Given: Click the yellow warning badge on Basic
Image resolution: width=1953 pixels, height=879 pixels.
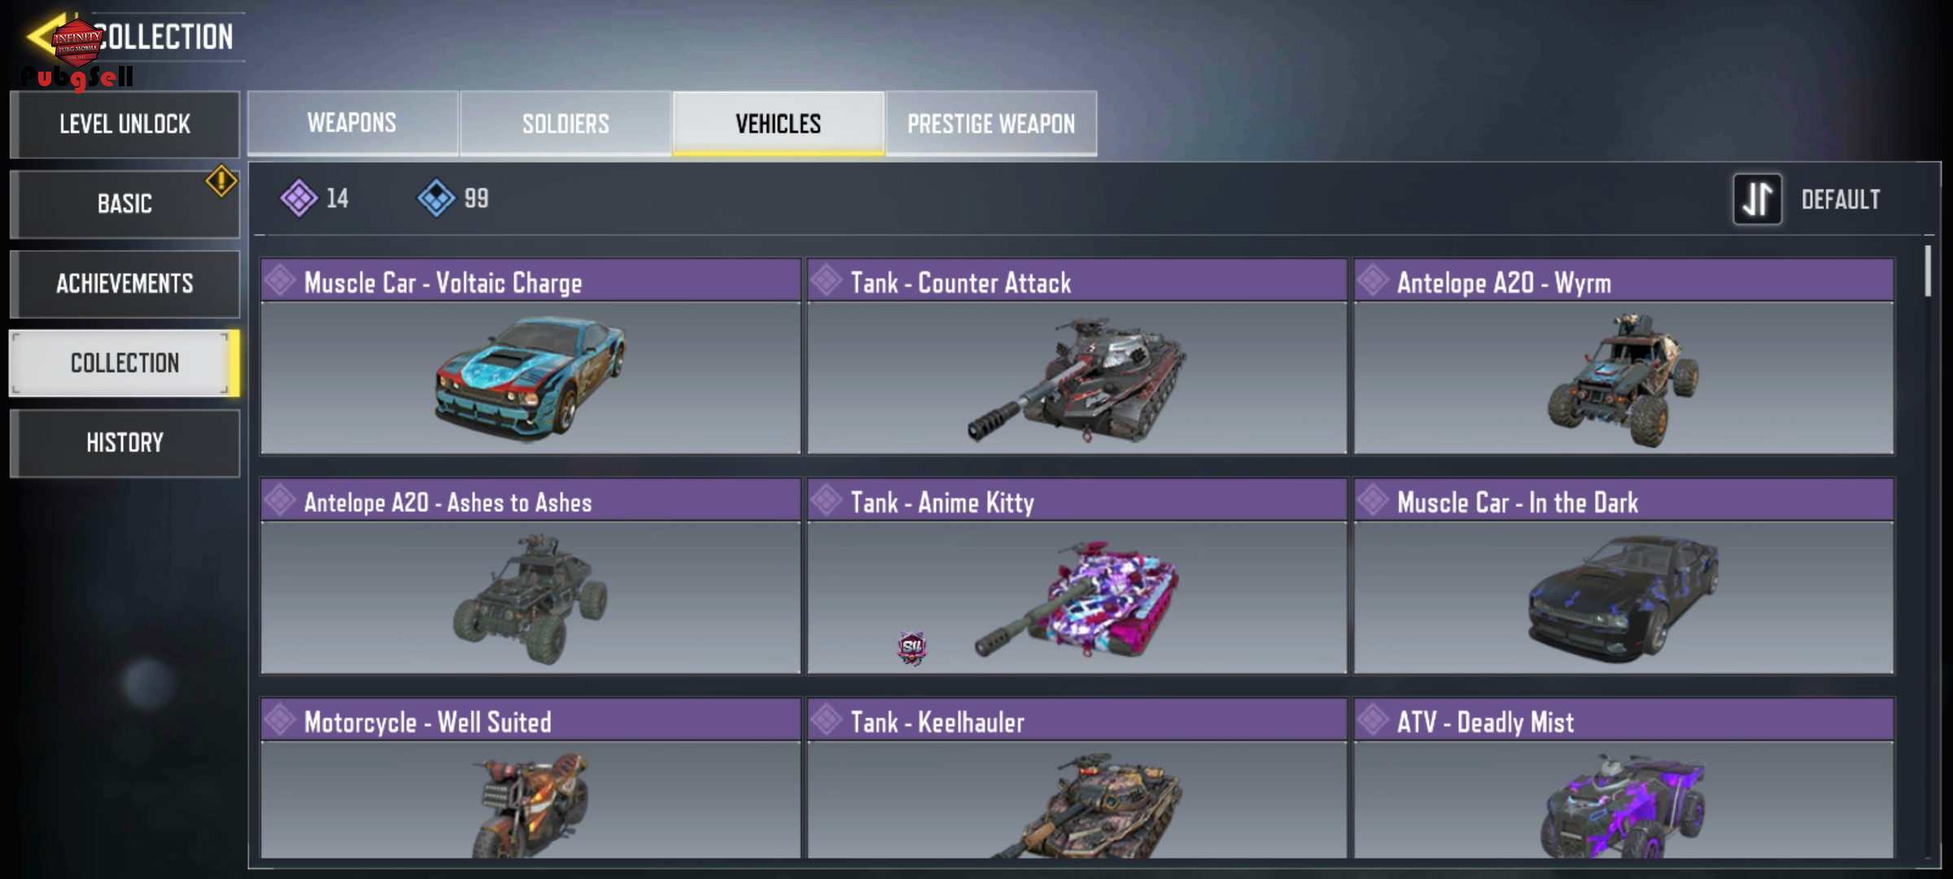Looking at the screenshot, I should pyautogui.click(x=221, y=181).
